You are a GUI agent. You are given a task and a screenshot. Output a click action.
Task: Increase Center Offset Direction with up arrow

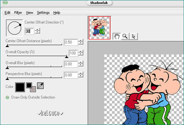click(x=37, y=29)
